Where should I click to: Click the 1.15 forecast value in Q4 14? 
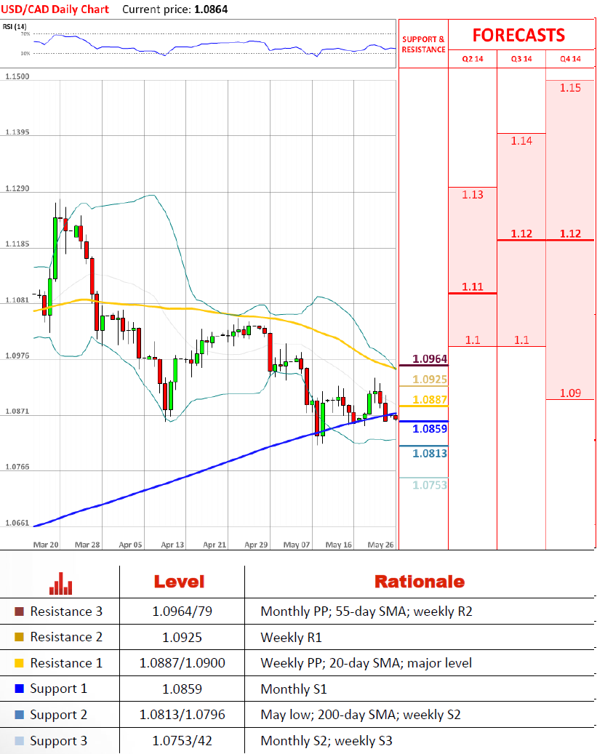[x=570, y=88]
